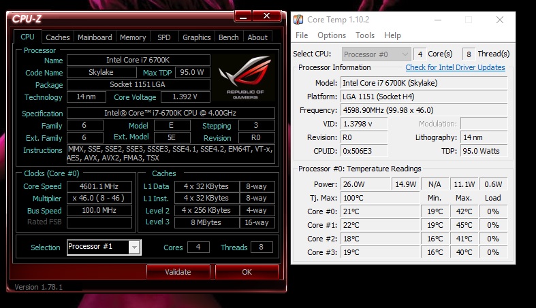536x308 pixels.
Task: Click the Core #0 temperature '21°C'
Action: pyautogui.click(x=380, y=211)
